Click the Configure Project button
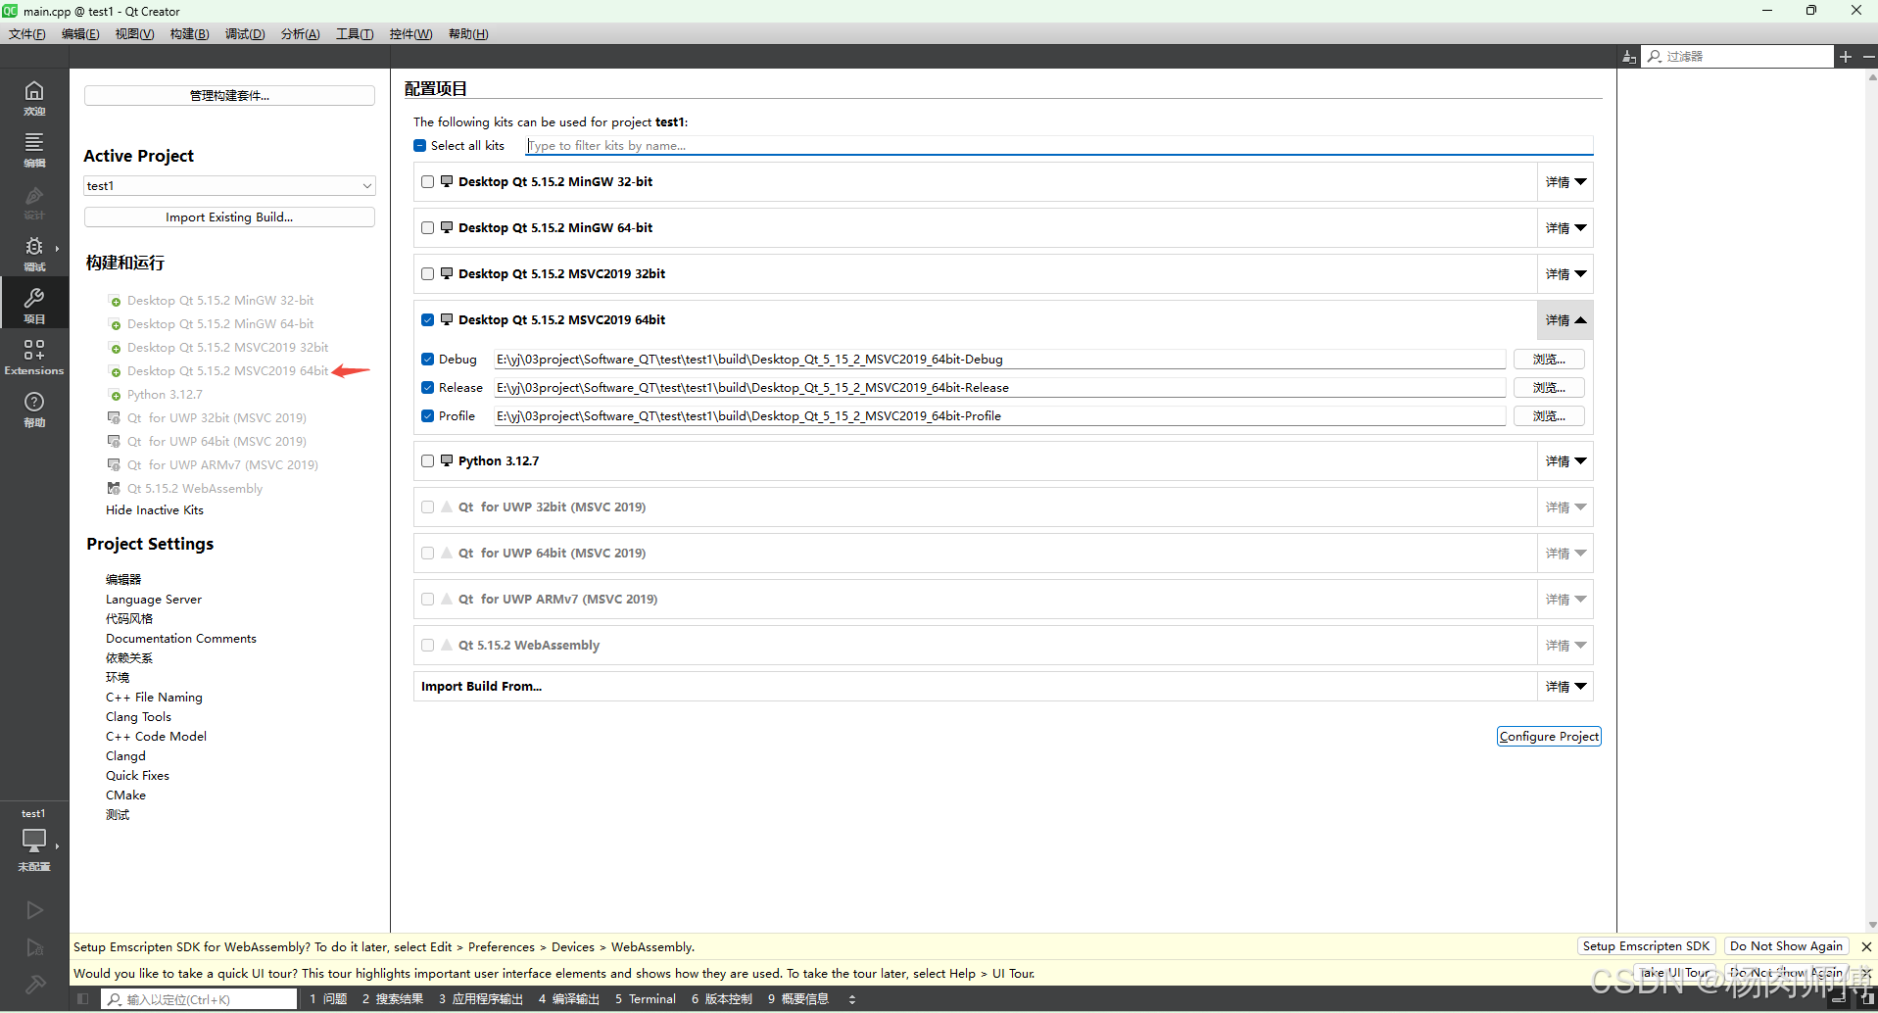This screenshot has height=1013, width=1878. point(1549,736)
